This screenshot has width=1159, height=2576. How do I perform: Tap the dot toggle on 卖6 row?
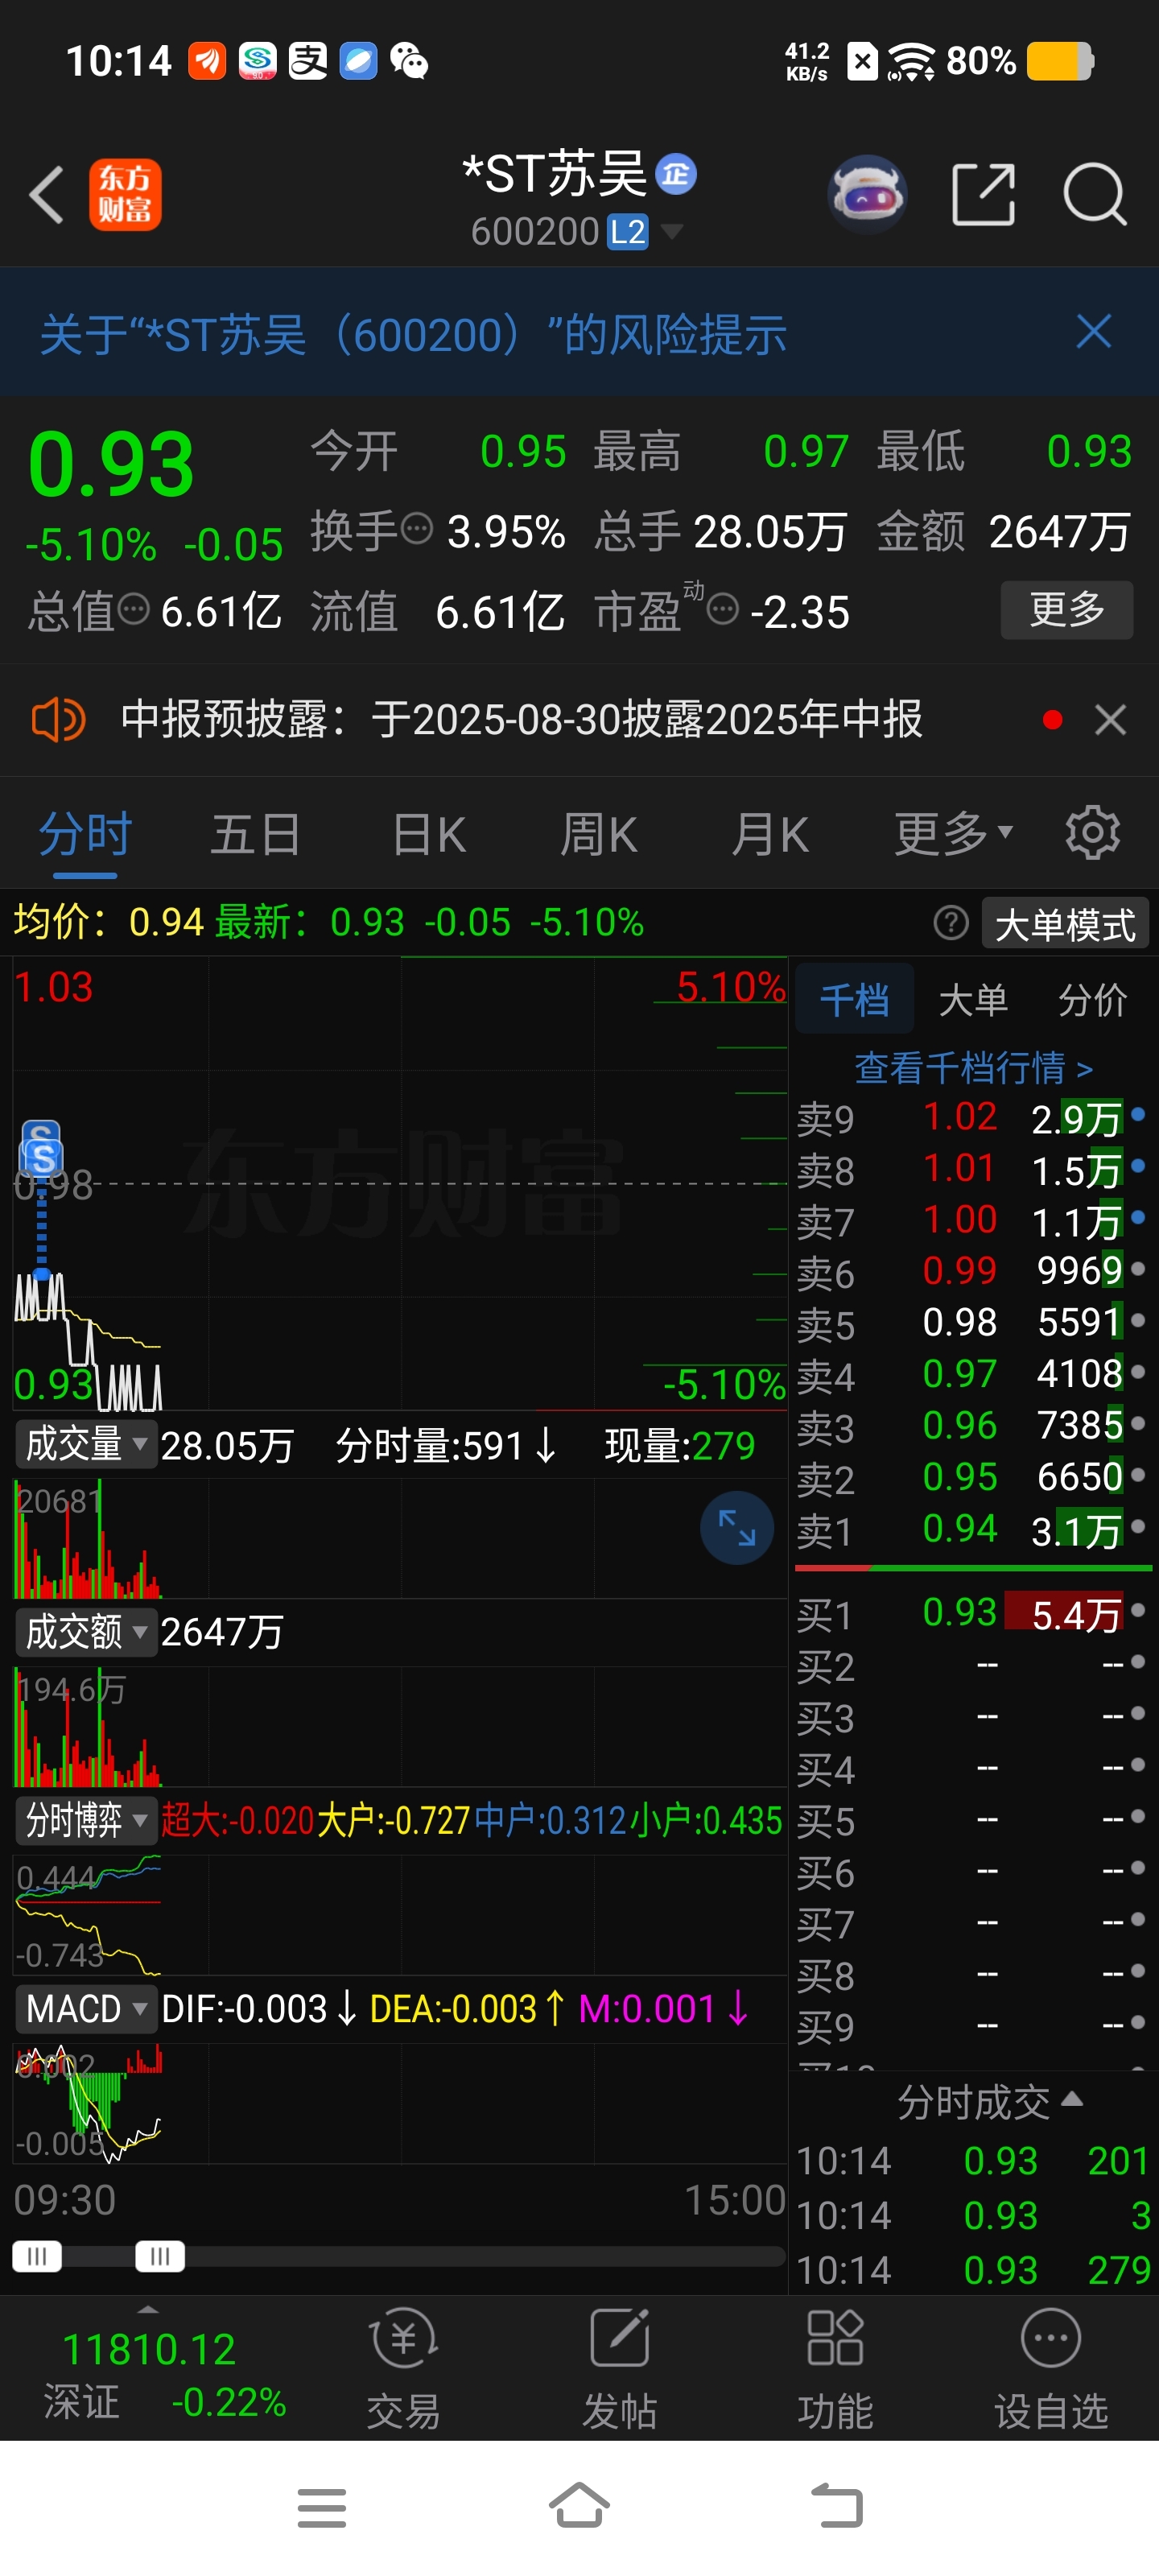pyautogui.click(x=1138, y=1268)
